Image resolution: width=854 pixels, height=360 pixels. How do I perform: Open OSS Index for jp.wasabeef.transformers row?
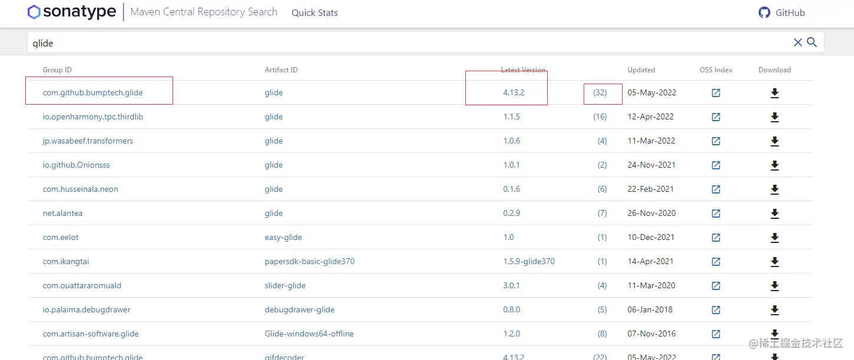pyautogui.click(x=716, y=141)
